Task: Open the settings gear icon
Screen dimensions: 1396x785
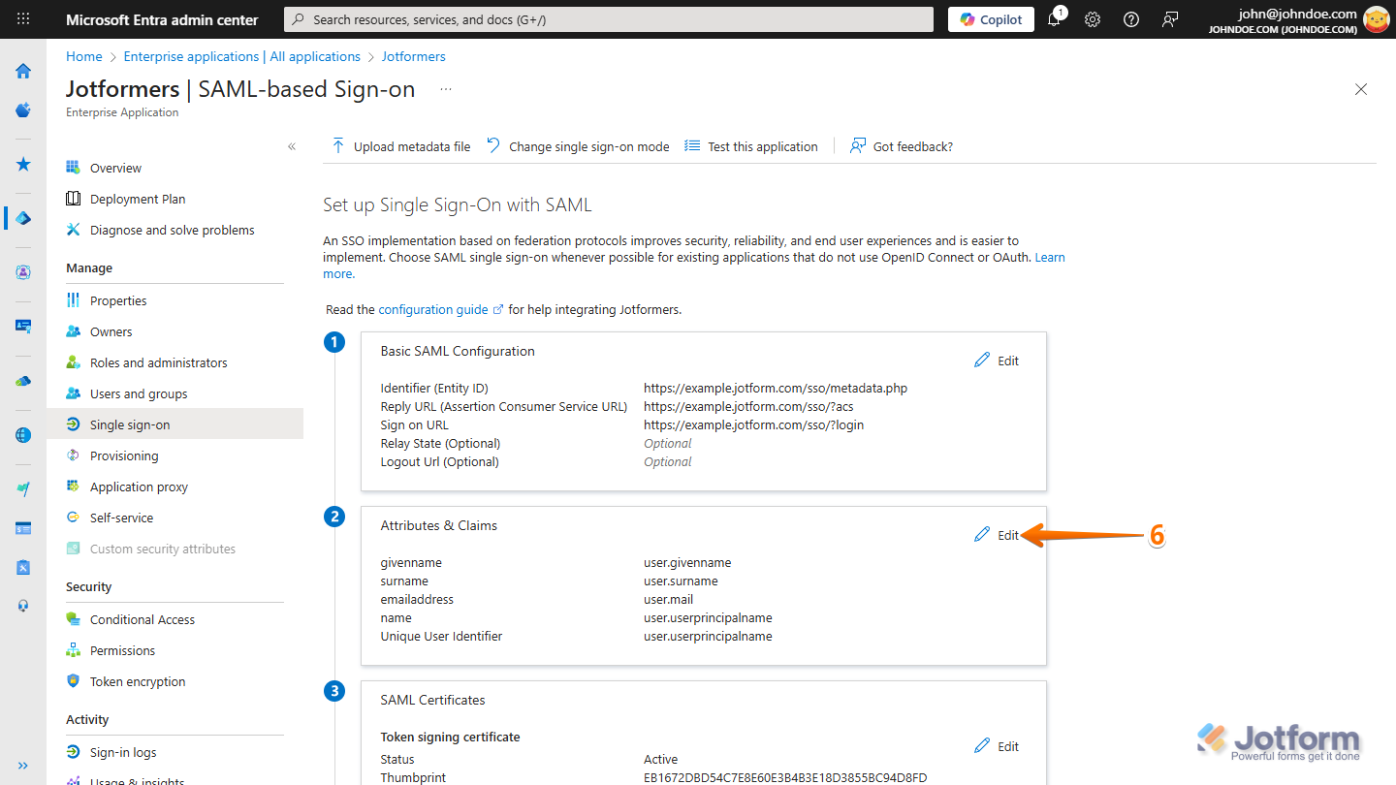Action: tap(1093, 19)
